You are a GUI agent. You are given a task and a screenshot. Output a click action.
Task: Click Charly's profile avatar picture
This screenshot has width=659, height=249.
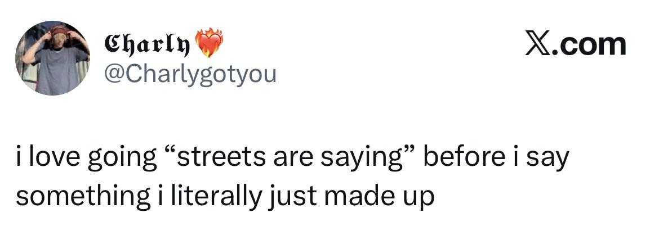click(52, 58)
